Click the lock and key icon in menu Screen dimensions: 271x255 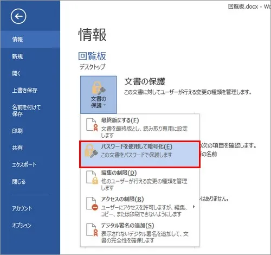(92, 151)
